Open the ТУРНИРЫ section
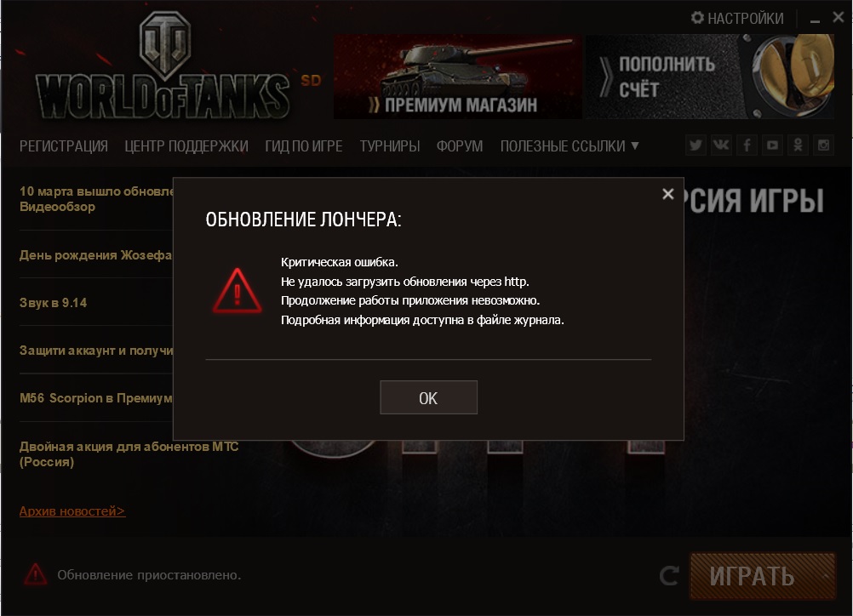 [390, 146]
